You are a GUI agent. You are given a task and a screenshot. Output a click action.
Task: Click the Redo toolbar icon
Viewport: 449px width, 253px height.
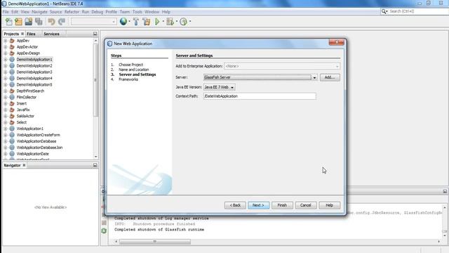click(x=62, y=22)
